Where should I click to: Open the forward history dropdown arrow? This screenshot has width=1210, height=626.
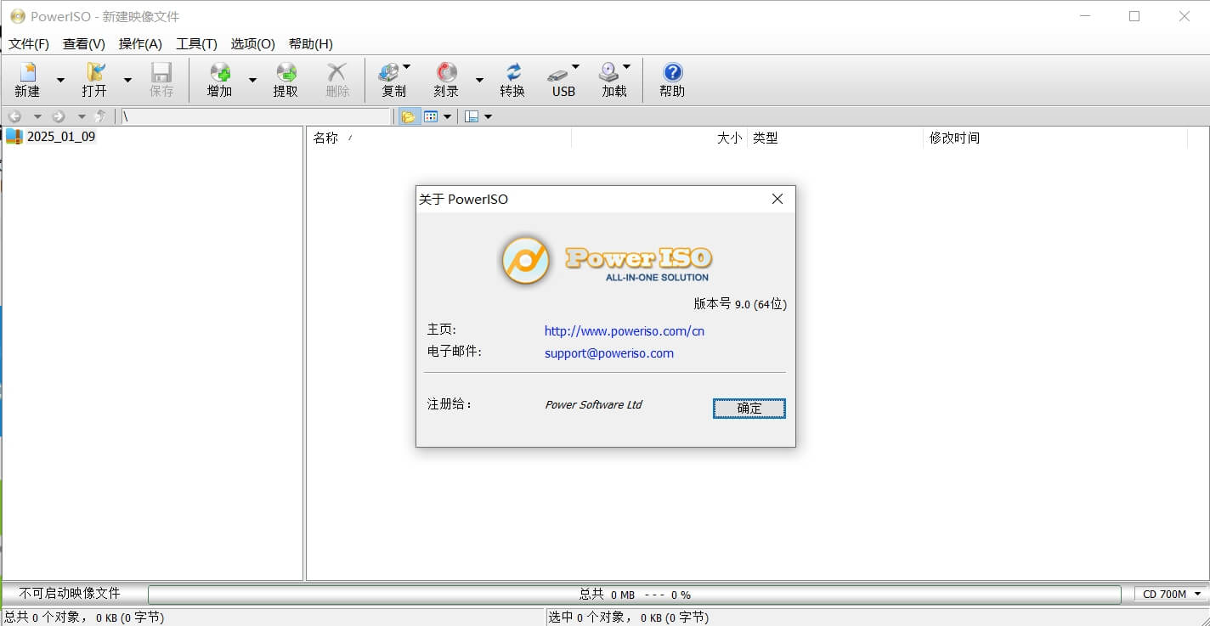[82, 116]
